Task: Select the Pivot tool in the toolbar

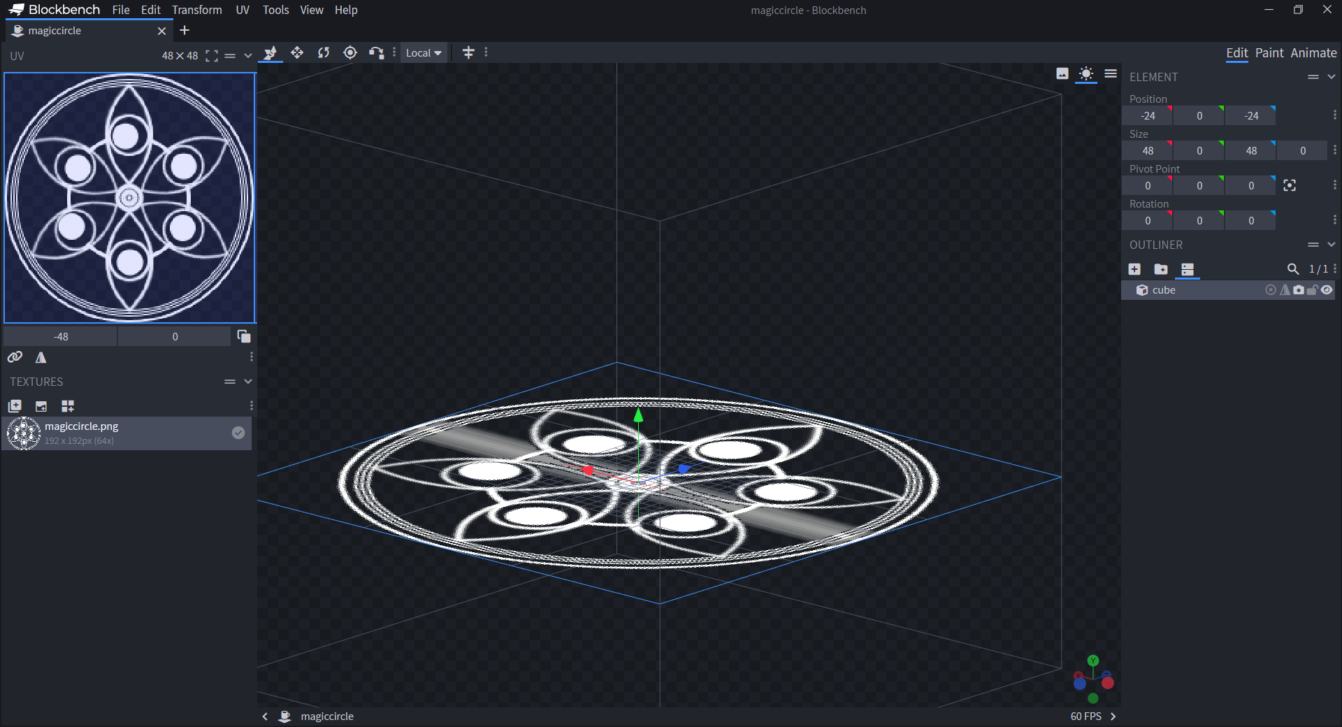Action: (349, 52)
